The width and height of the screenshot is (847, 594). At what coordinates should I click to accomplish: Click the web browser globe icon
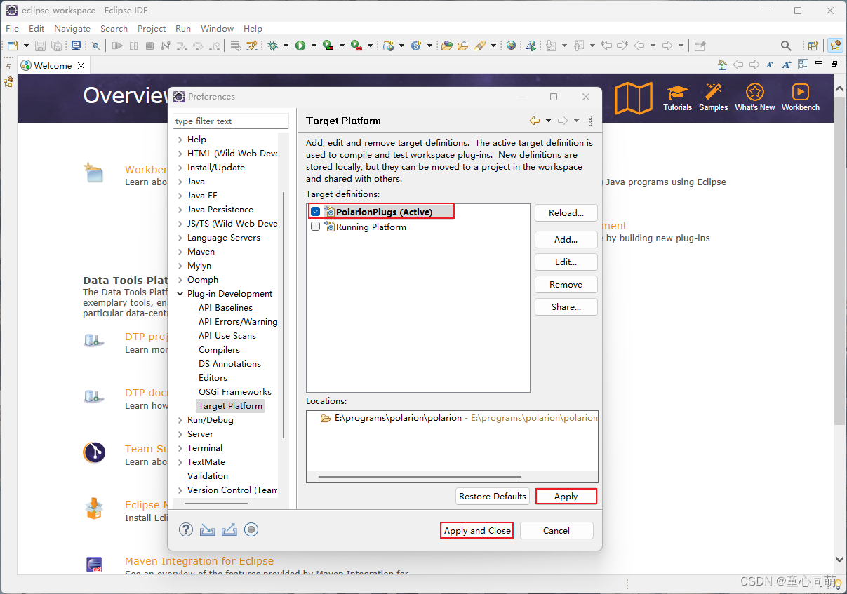tap(511, 46)
